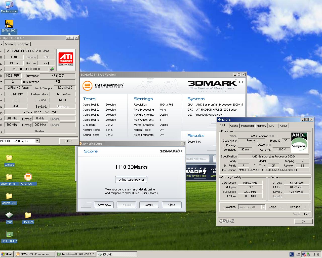This screenshot has height=258, width=322.
Task: Expand the graphics card selection dropdown in GPU-Z
Action: coord(37,141)
